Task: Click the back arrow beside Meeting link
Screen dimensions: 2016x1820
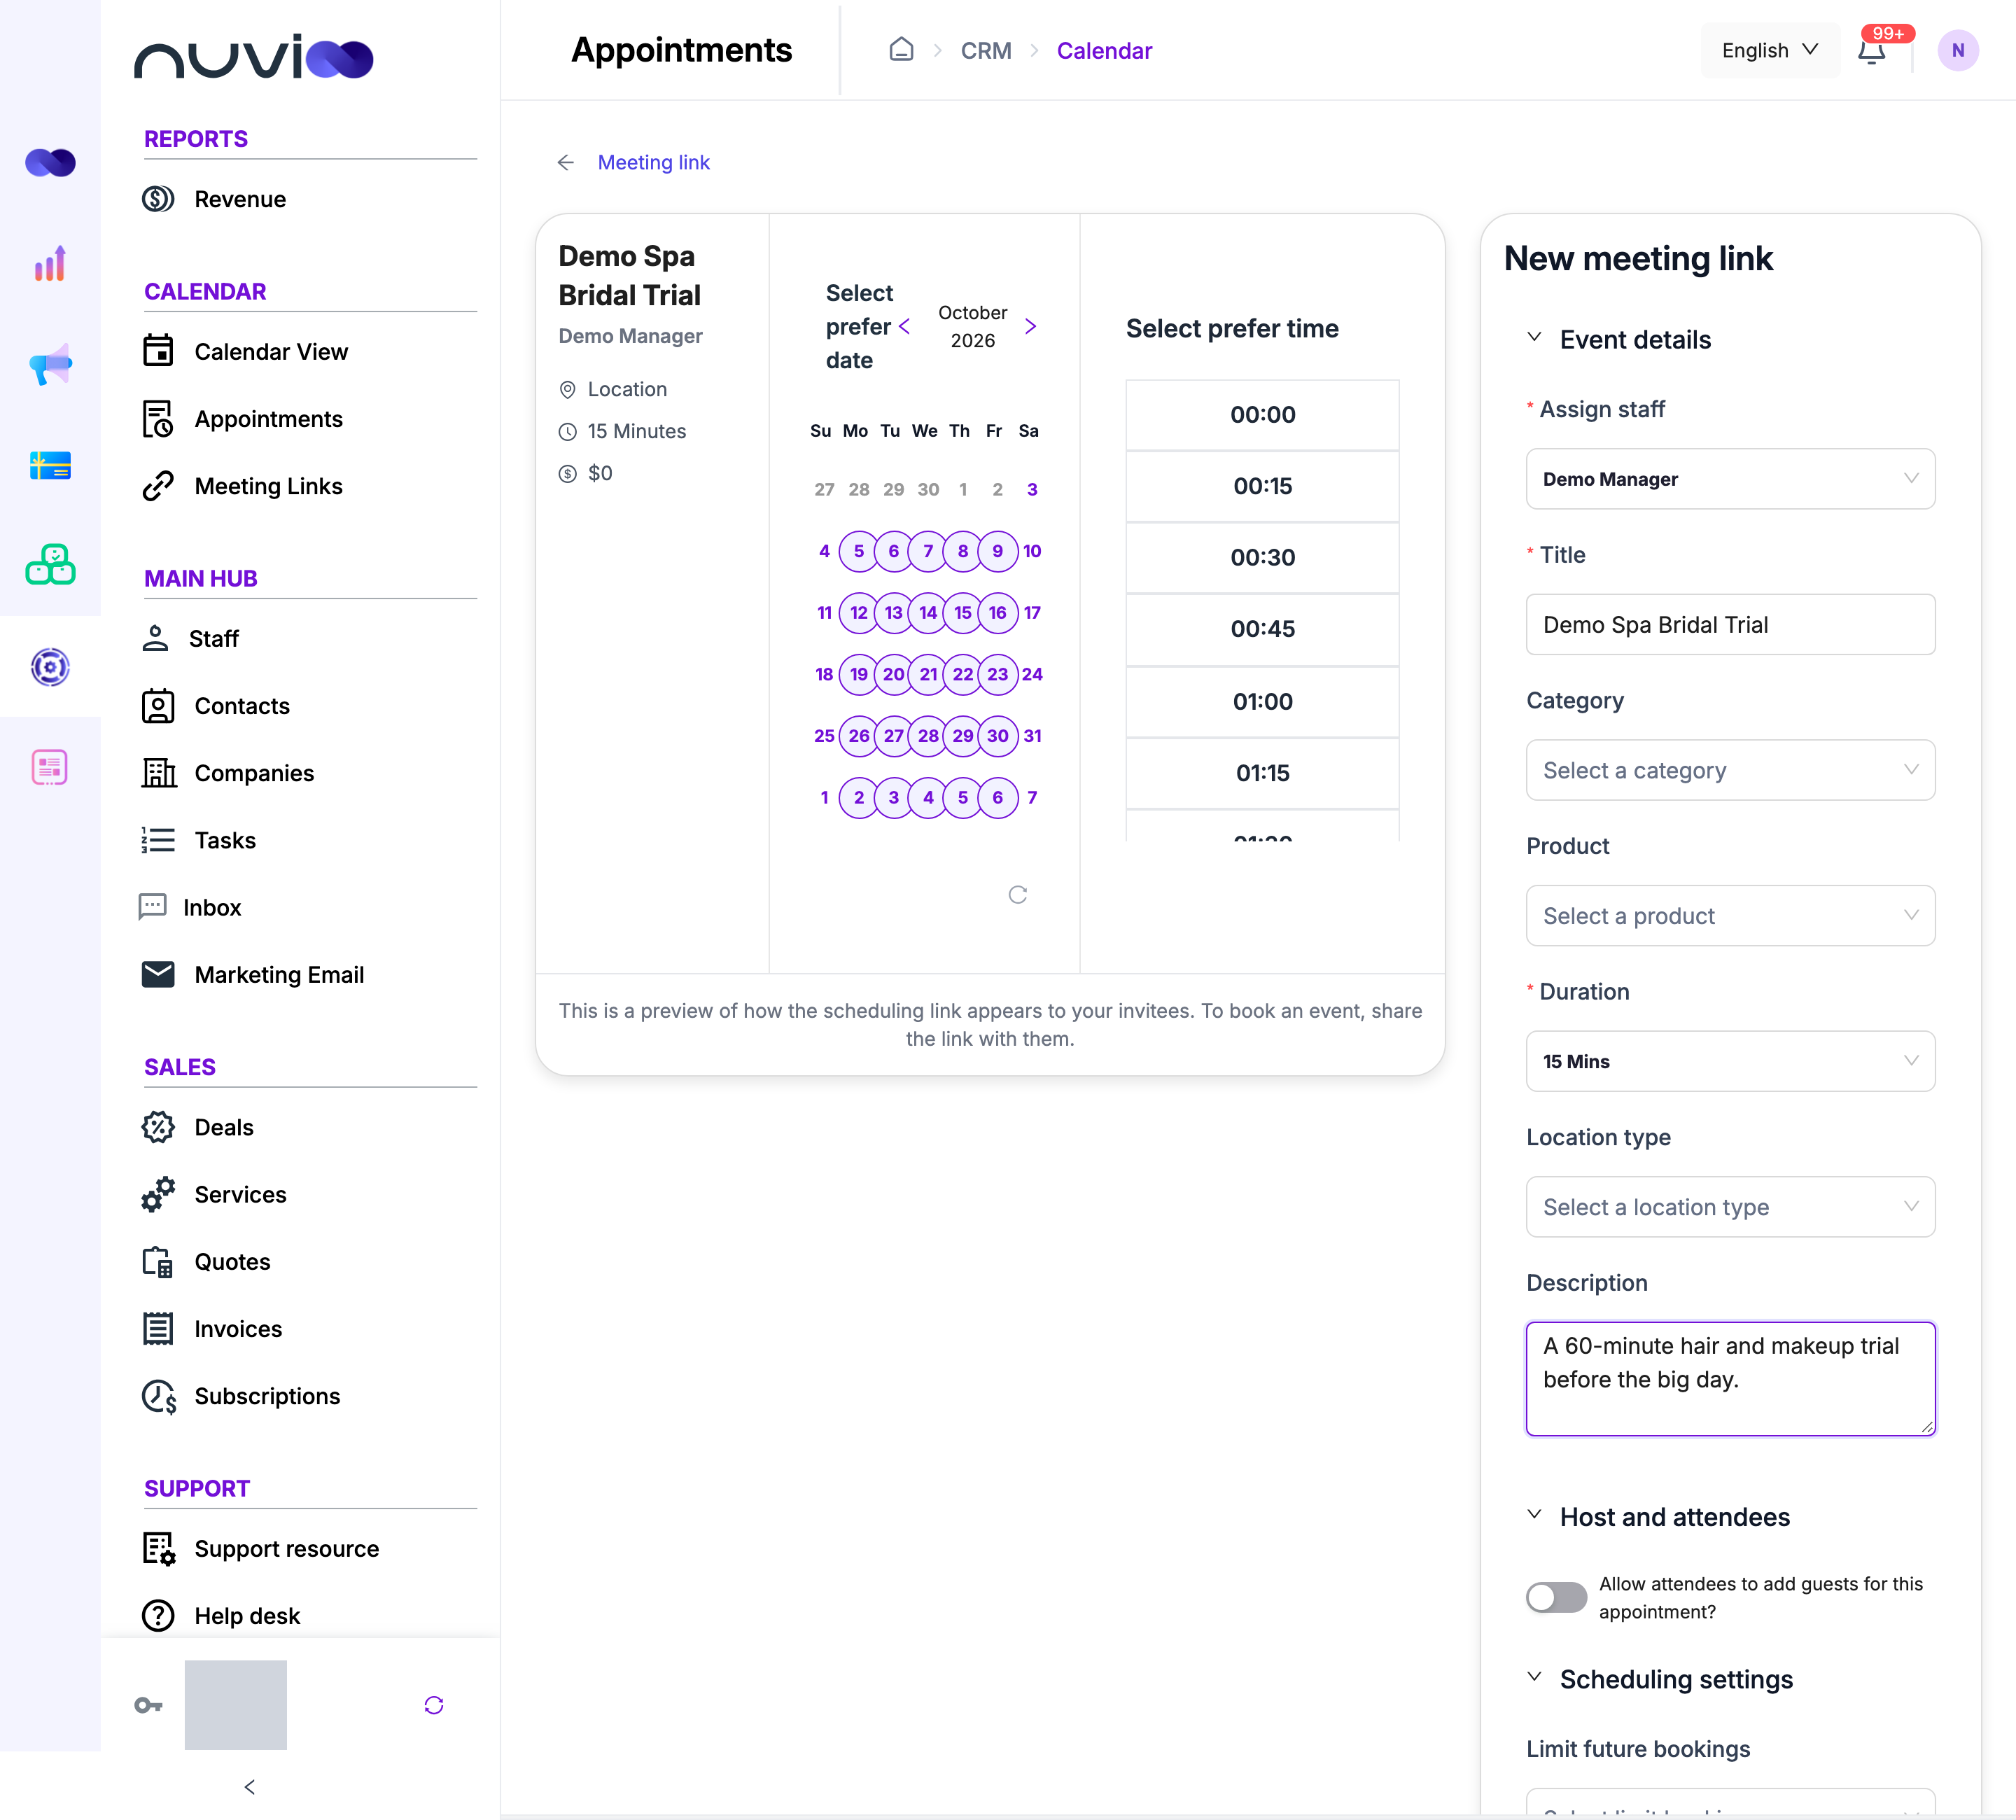Action: click(566, 162)
